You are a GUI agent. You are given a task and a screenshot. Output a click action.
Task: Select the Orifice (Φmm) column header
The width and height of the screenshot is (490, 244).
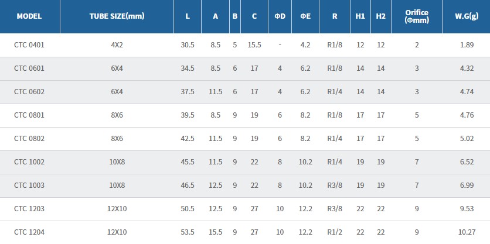coord(417,16)
